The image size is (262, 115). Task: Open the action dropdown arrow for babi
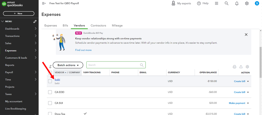248,81
